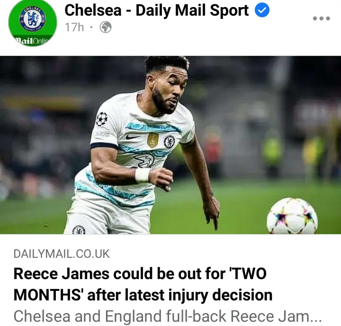Click the 17h post timestamp
The image size is (341, 326).
pos(74,27)
